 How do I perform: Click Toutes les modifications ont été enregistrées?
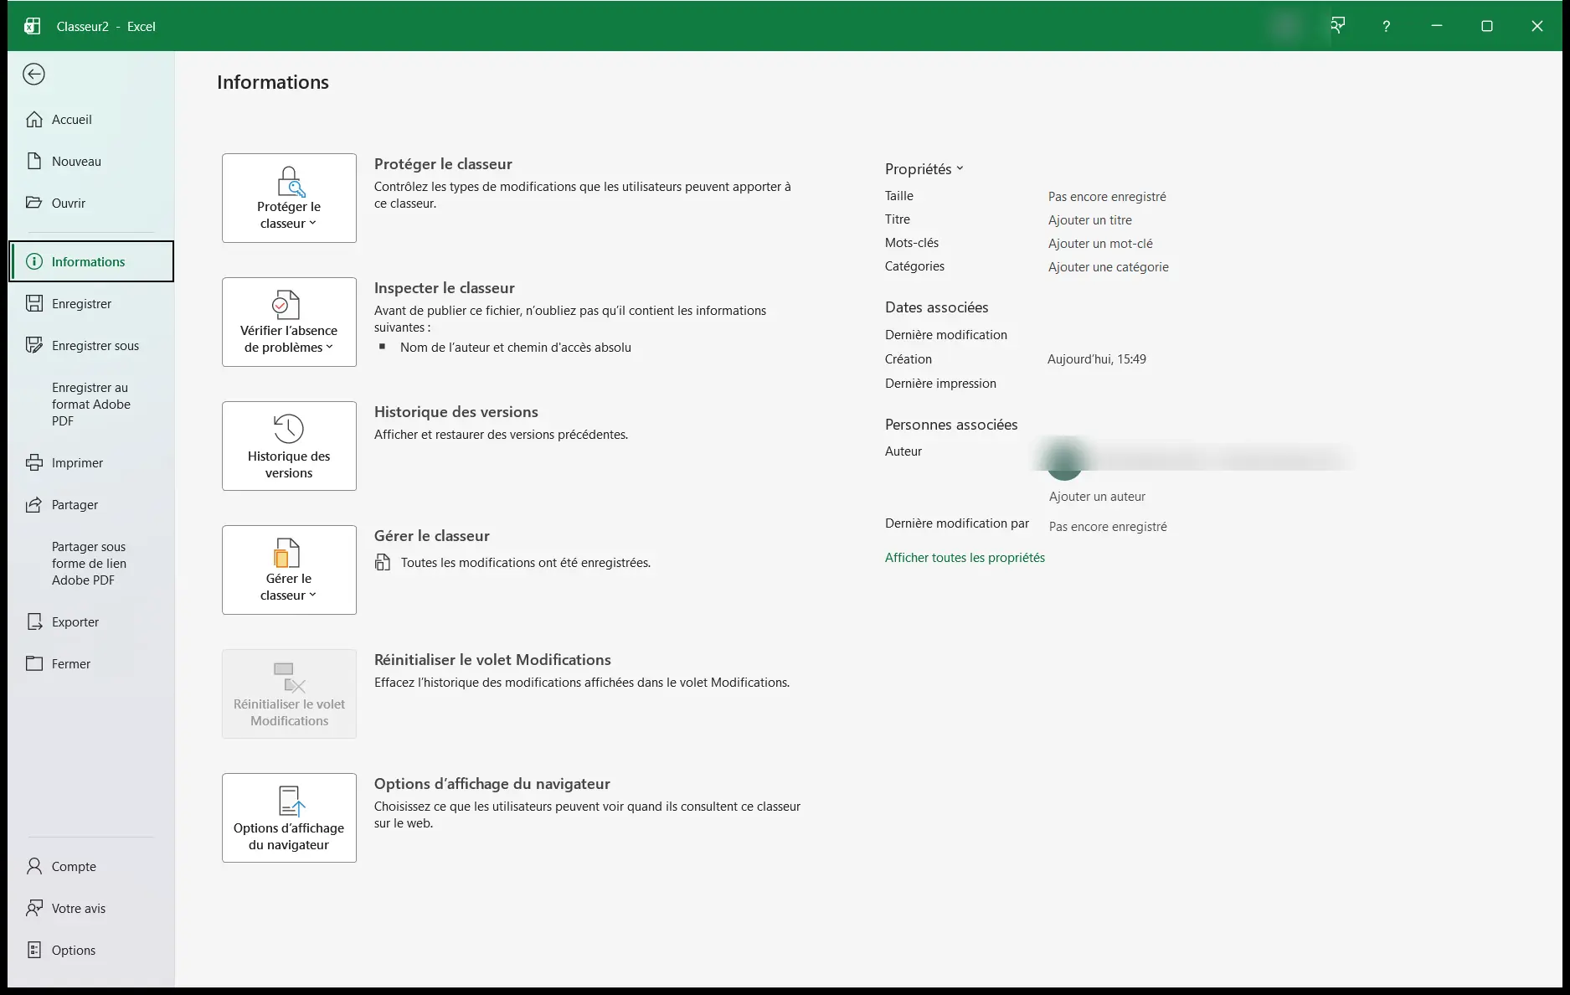[x=526, y=562]
